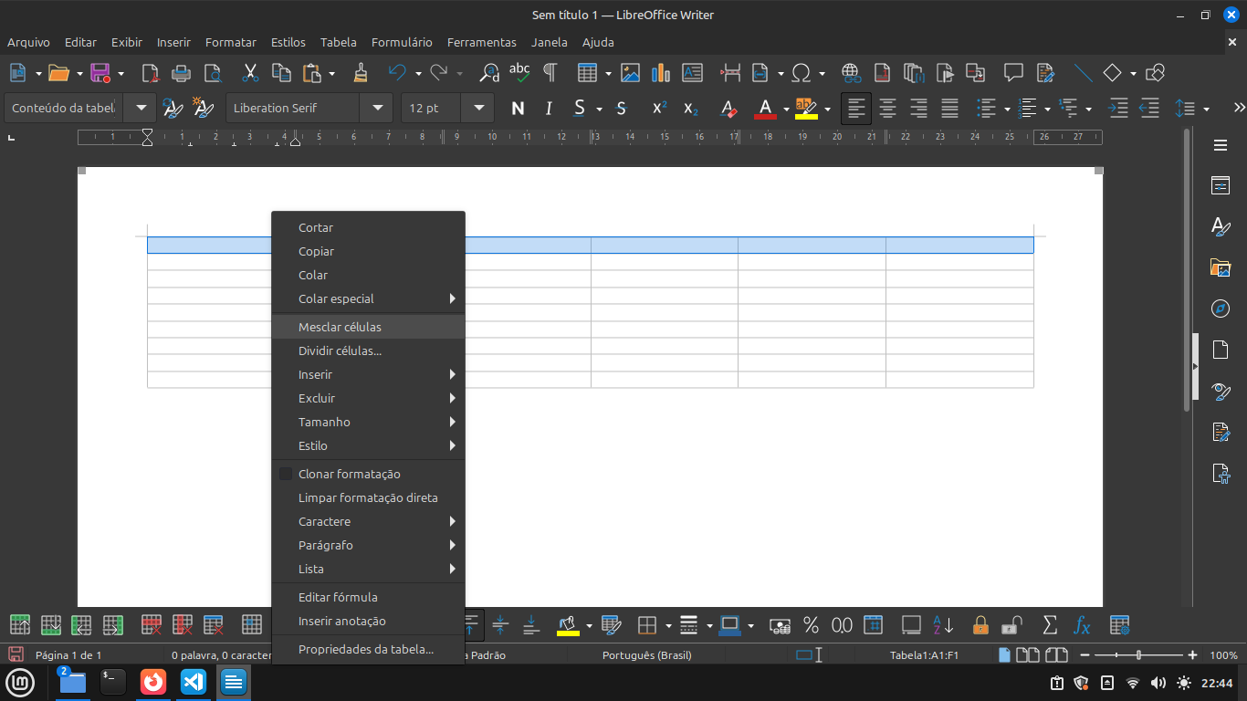1247x701 pixels.
Task: Toggle Superscript x² button
Action: coord(659,109)
